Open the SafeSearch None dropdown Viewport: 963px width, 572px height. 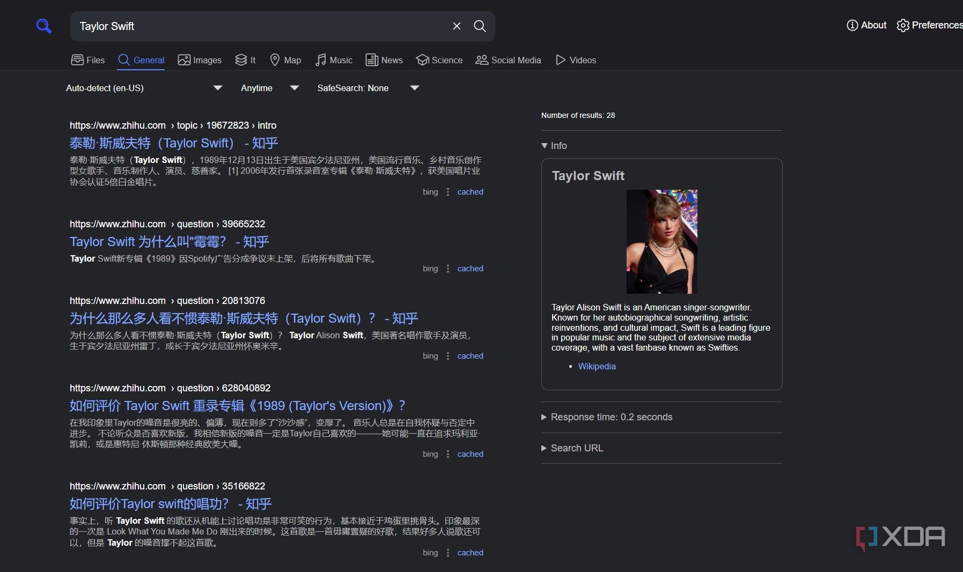pyautogui.click(x=368, y=88)
